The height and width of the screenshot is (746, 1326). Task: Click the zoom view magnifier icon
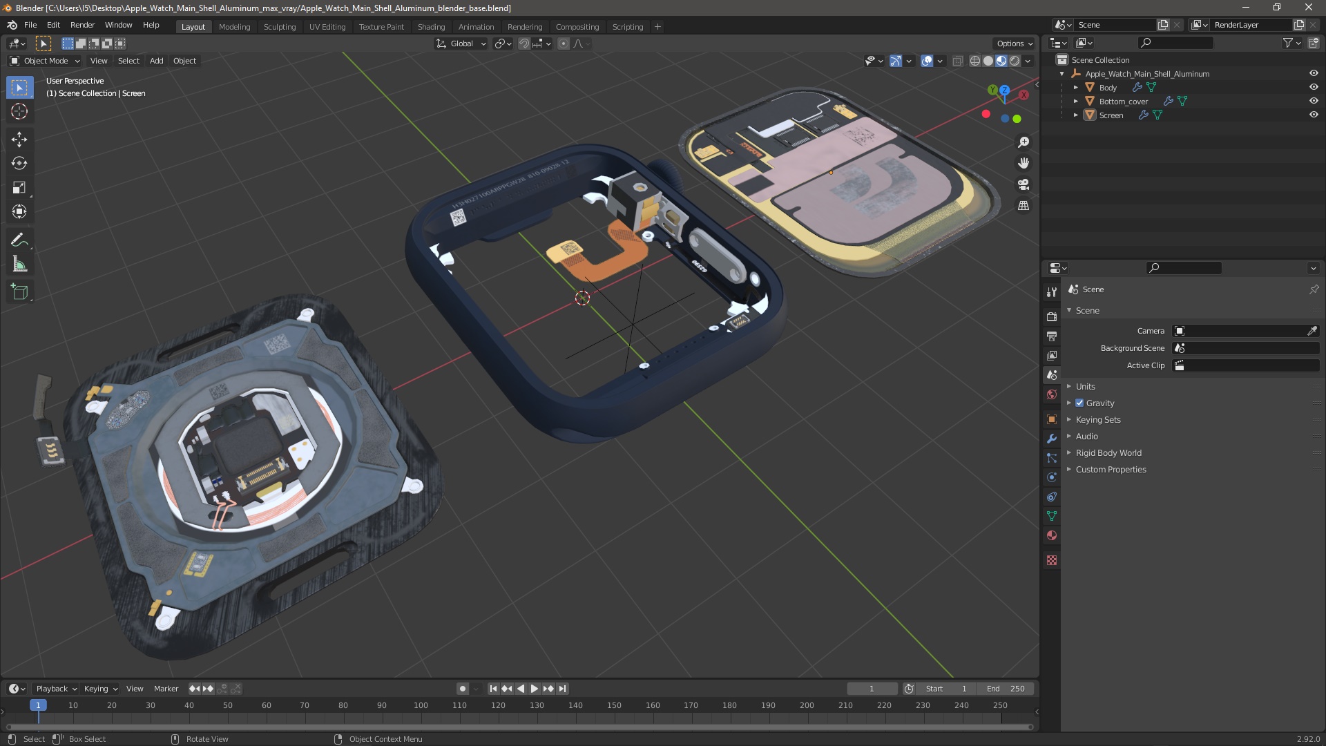click(x=1024, y=142)
